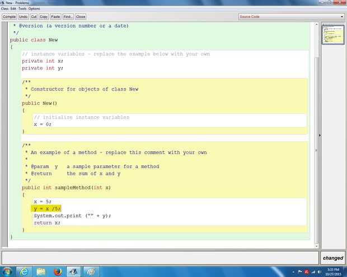Screen dimensions: 347x277
Task: Click the 'return x;' line
Action: [47, 223]
